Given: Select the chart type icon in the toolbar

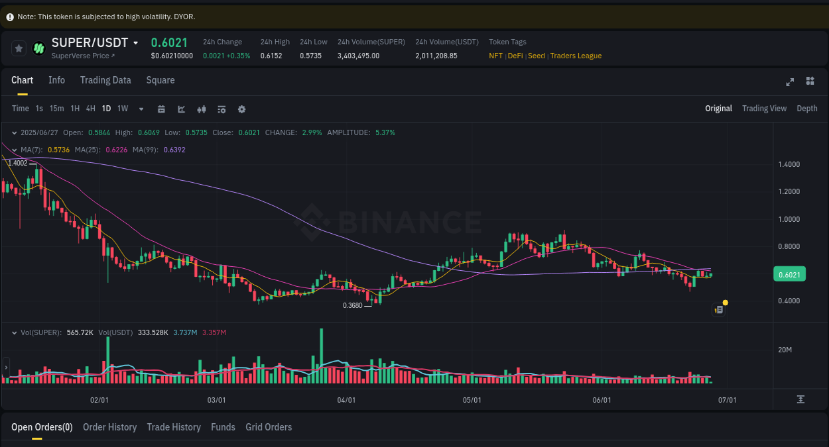Looking at the screenshot, I should (181, 109).
